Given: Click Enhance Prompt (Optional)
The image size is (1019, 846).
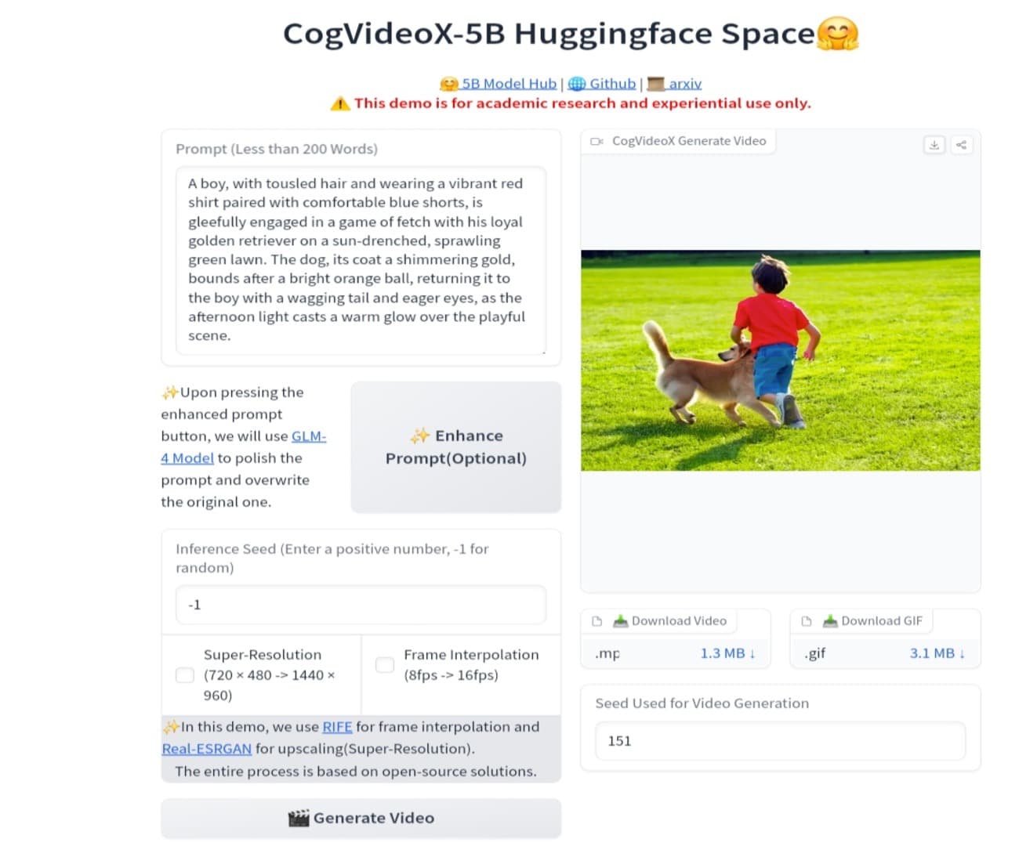Looking at the screenshot, I should coord(455,446).
